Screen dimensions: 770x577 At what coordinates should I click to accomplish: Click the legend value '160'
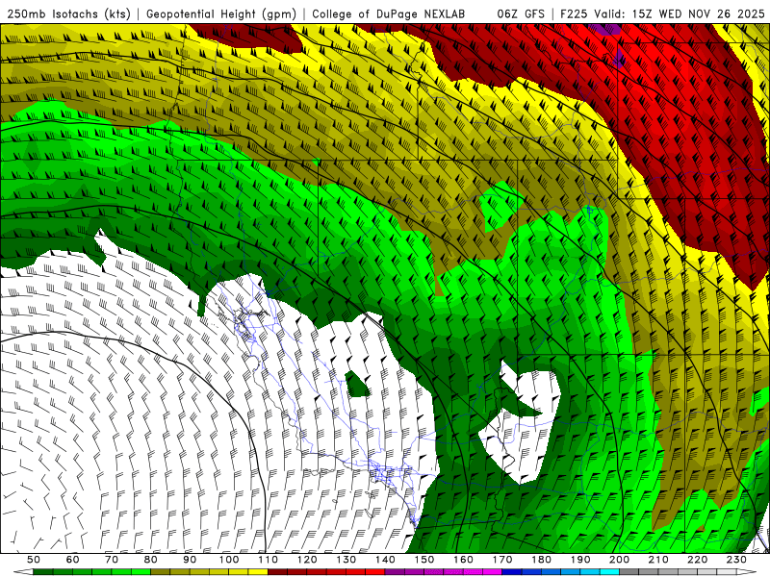[463, 560]
